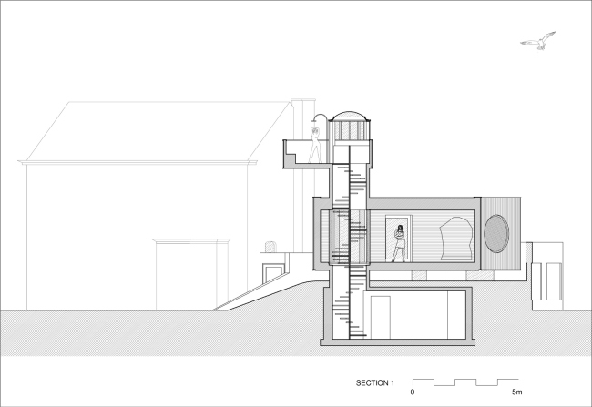Select the person standing on the roof terrace
Viewport: 592px width, 407px height.
click(316, 145)
